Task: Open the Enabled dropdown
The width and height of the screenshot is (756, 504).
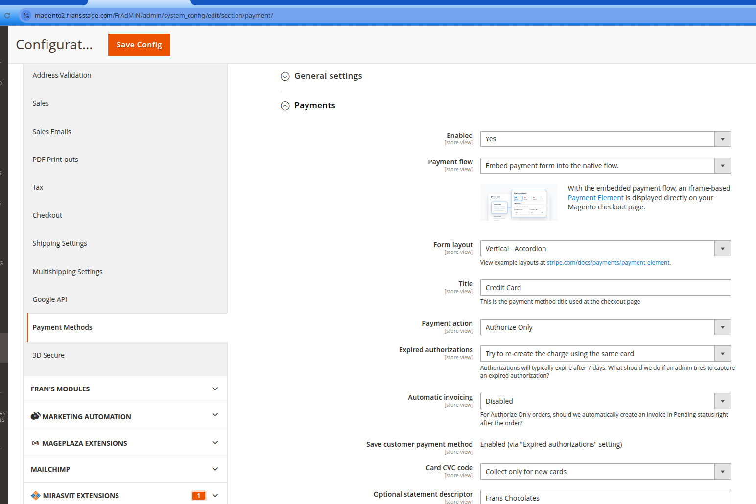Action: [605, 139]
